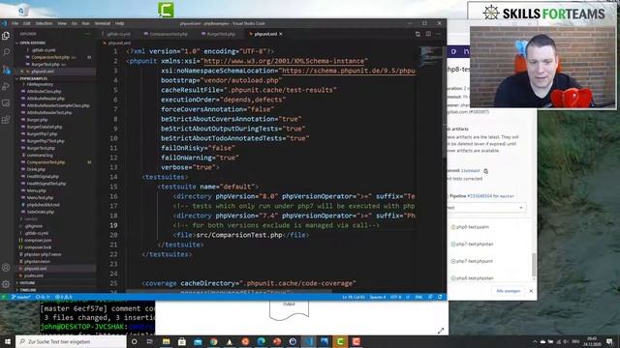This screenshot has width=620, height=348.
Task: Click the Windows Start button
Action: point(7,341)
